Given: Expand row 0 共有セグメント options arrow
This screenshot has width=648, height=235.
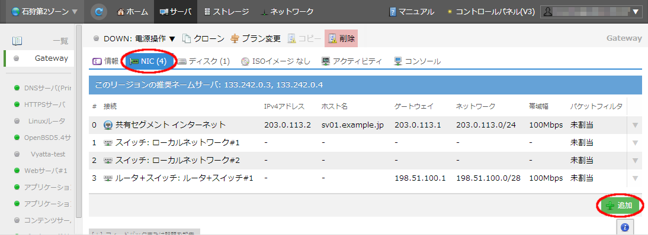Looking at the screenshot, I should [x=636, y=125].
